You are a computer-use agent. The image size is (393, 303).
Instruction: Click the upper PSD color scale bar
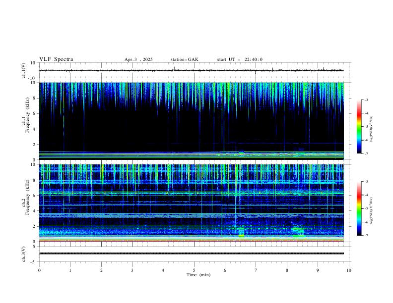pyautogui.click(x=359, y=127)
